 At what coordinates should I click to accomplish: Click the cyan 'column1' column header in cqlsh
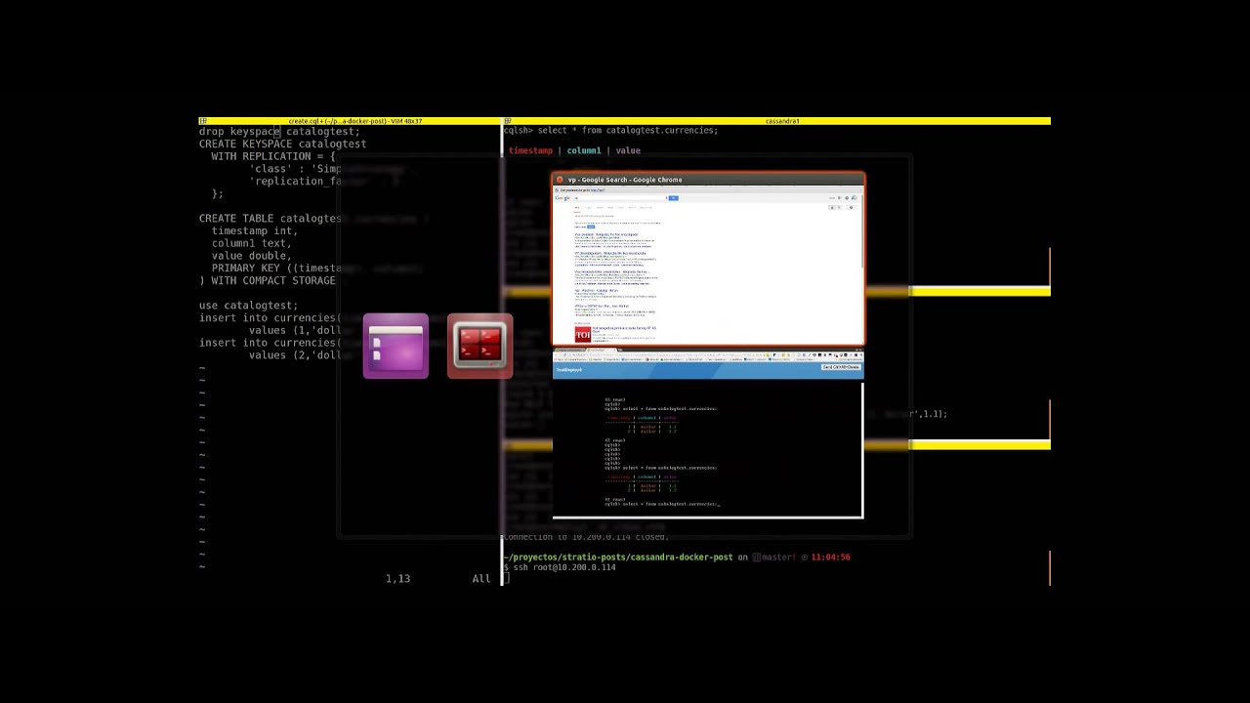(x=583, y=150)
